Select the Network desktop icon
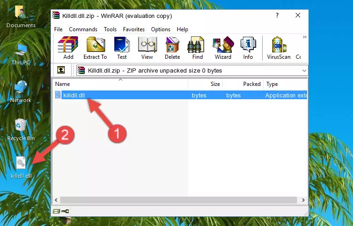 [x=21, y=91]
